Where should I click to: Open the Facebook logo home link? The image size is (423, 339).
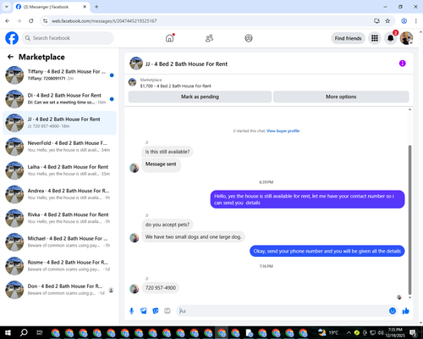click(x=12, y=38)
